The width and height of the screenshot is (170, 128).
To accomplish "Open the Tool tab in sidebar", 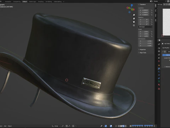I will (x=155, y=11).
